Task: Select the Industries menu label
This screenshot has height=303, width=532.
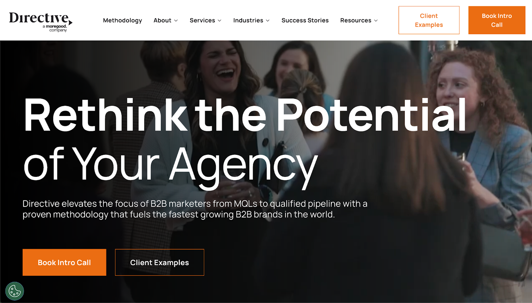Action: point(248,20)
